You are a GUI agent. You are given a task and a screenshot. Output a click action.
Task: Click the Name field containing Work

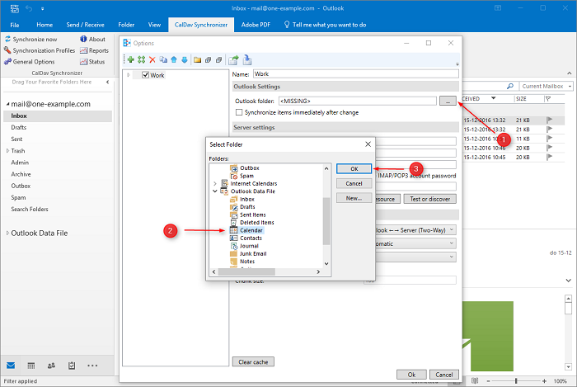coord(355,73)
